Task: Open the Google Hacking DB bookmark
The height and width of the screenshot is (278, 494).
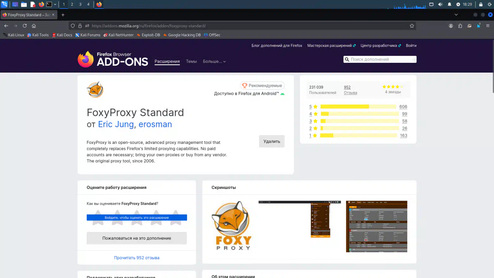Action: [x=182, y=35]
